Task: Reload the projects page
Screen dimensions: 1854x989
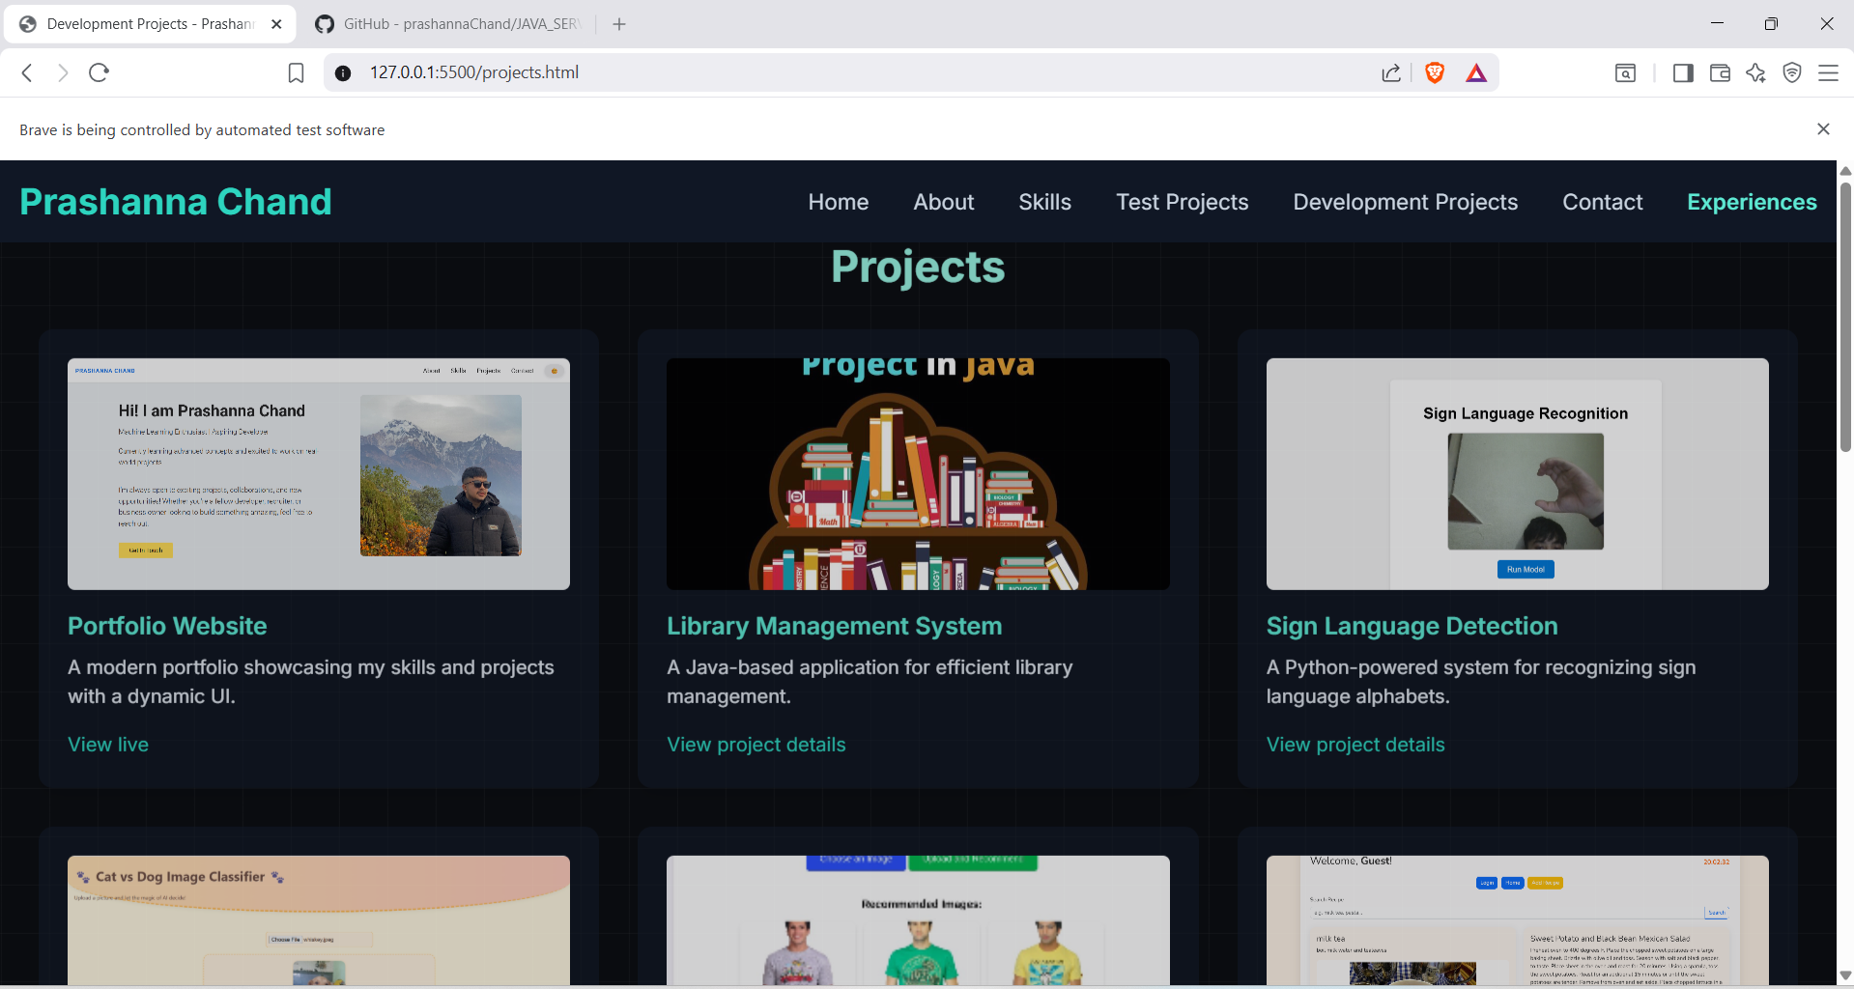Action: (99, 72)
